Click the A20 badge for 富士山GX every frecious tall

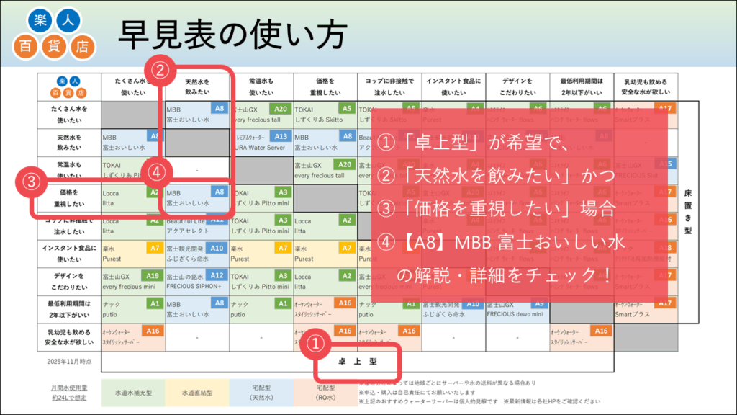[x=279, y=109]
